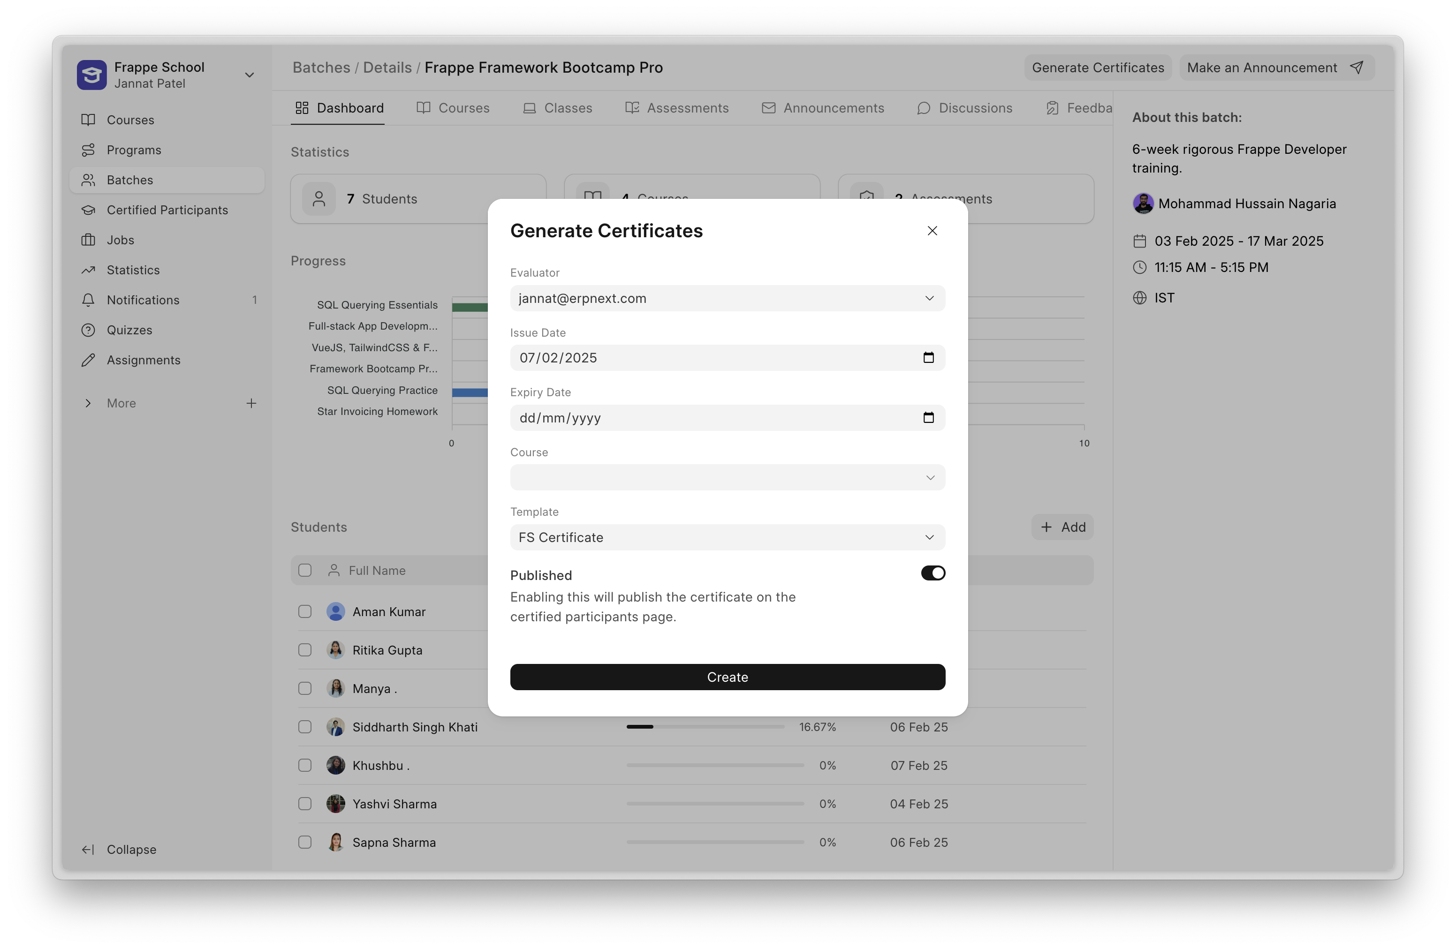Viewport: 1456px width, 949px height.
Task: Open the Expiry Date calendar picker icon
Action: tap(928, 418)
